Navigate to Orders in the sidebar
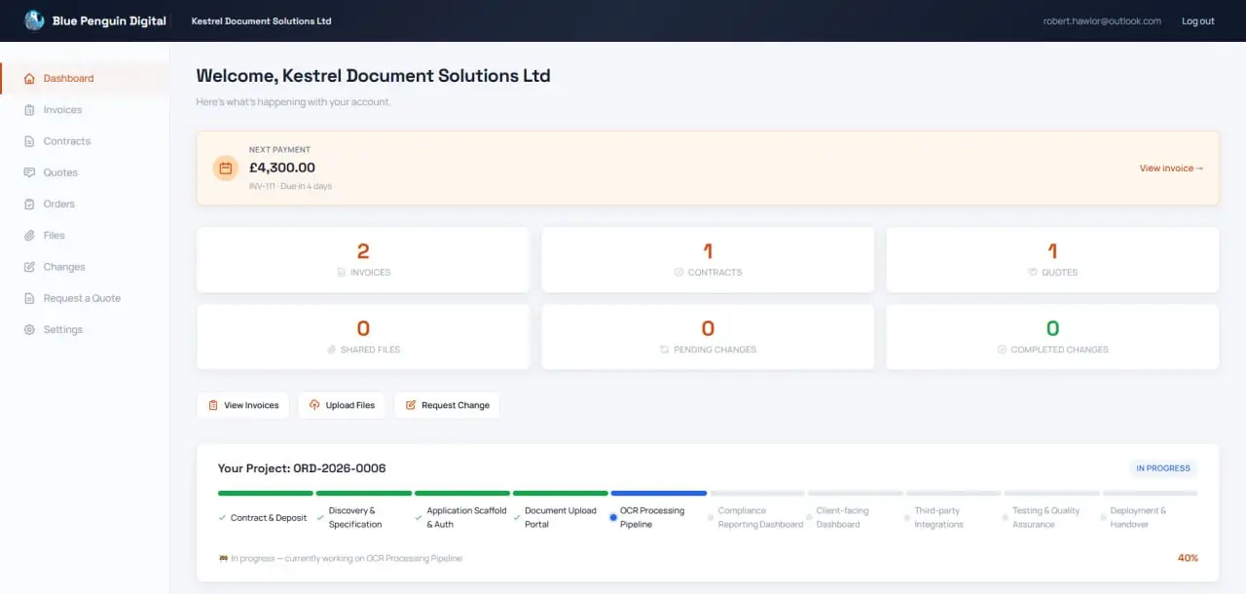The width and height of the screenshot is (1246, 594). [x=85, y=204]
